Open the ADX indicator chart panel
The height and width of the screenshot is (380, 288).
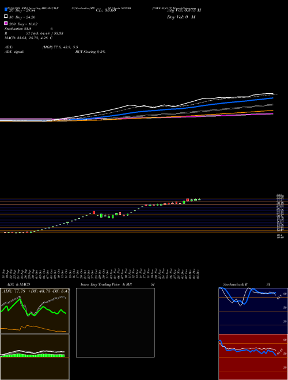click(35, 311)
